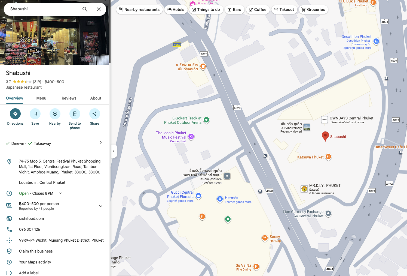Open Your Maps activity
This screenshot has width=407, height=276.
pyautogui.click(x=35, y=262)
